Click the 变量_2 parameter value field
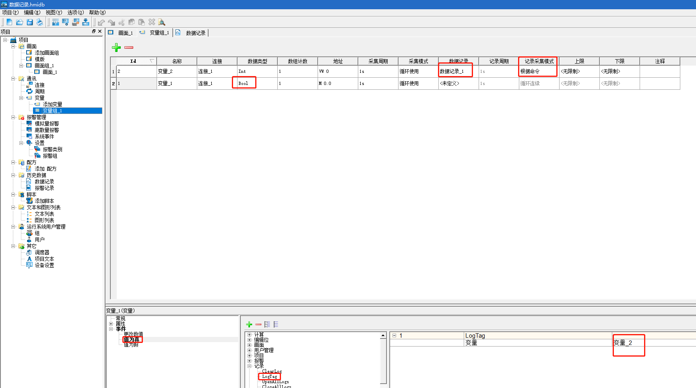 (654, 343)
